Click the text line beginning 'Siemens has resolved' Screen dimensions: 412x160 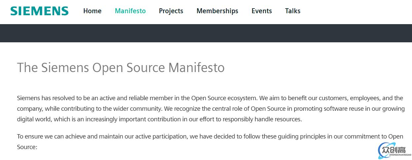point(210,98)
